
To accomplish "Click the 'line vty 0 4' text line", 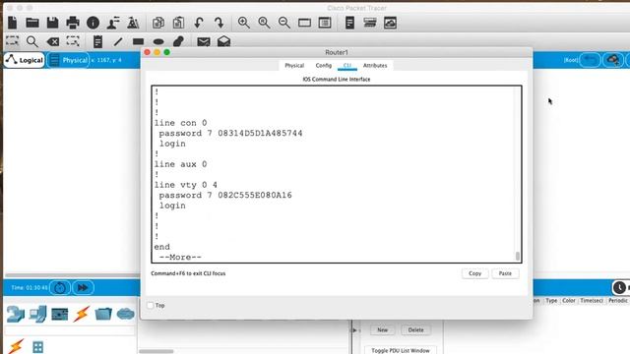I will click(186, 185).
